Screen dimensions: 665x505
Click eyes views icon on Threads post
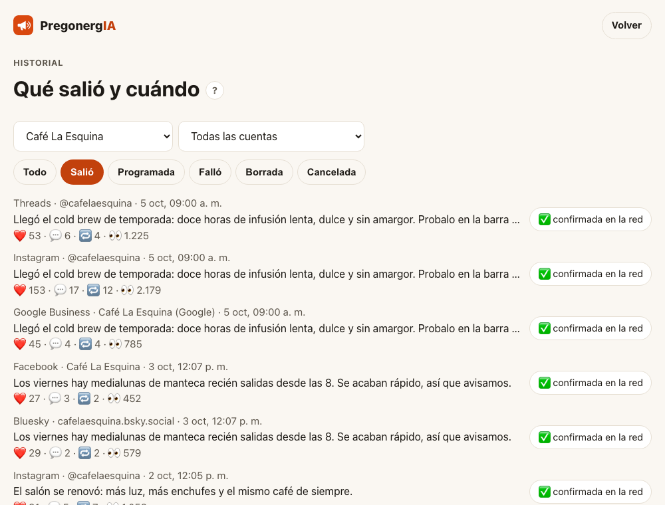(115, 235)
